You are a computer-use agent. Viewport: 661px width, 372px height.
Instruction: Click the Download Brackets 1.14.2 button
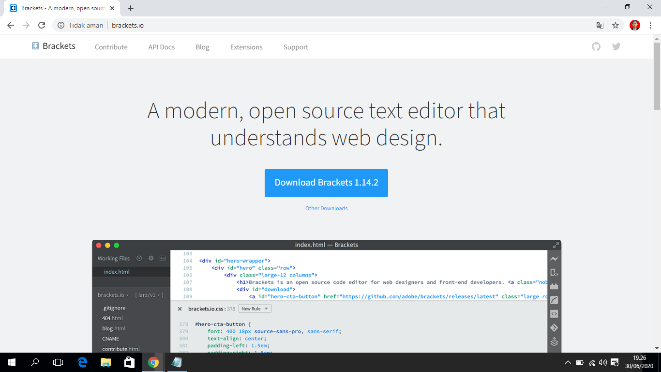click(326, 183)
